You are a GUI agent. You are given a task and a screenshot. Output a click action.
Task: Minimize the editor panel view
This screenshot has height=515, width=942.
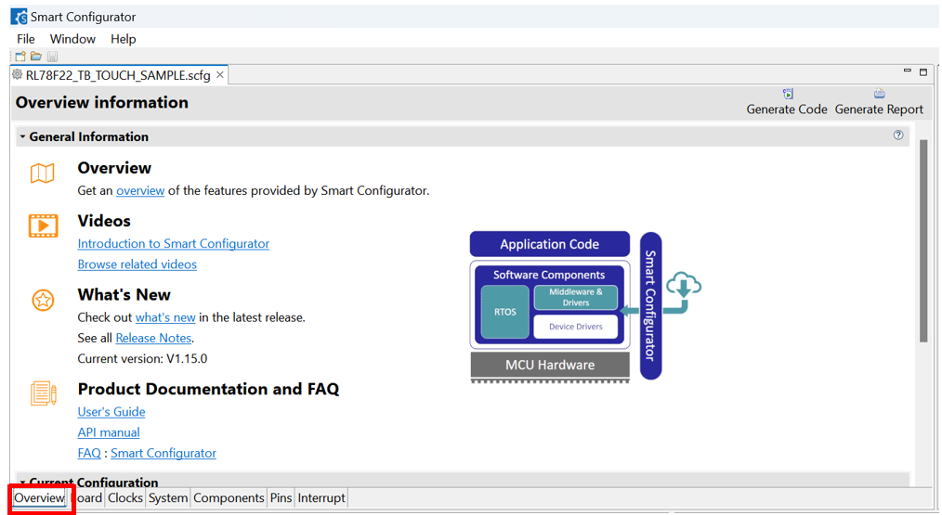[907, 71]
